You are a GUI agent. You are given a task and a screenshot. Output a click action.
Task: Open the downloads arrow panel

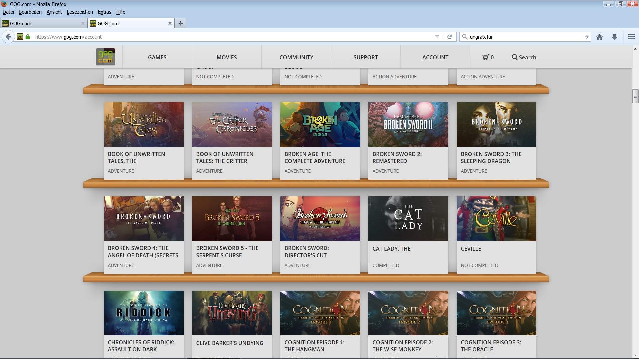click(614, 37)
